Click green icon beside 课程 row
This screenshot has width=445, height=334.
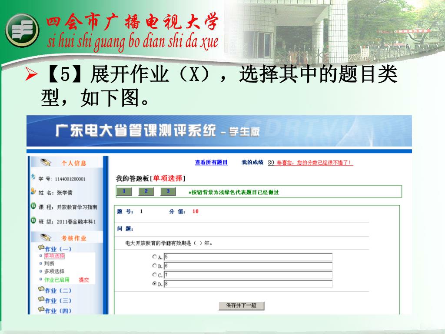(x=33, y=206)
